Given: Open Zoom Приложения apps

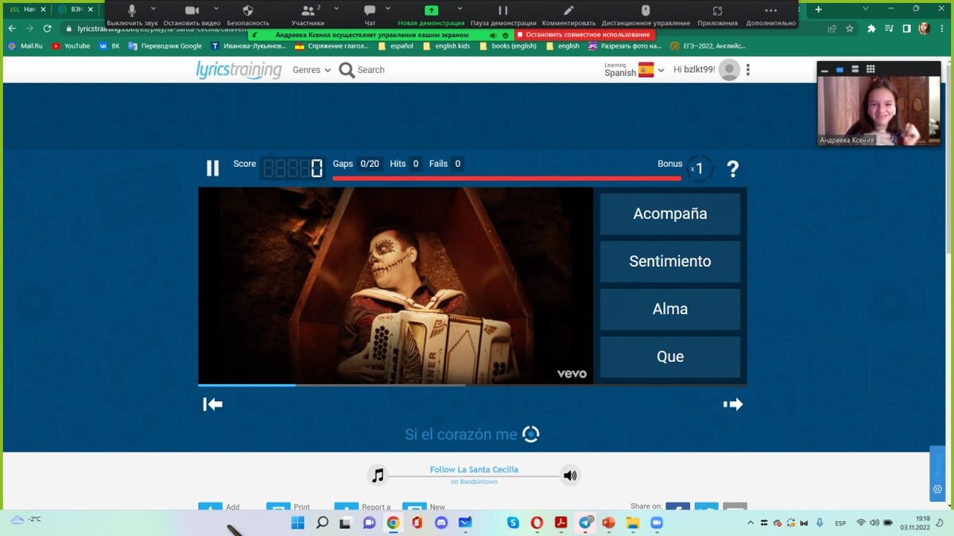Looking at the screenshot, I should [x=717, y=14].
